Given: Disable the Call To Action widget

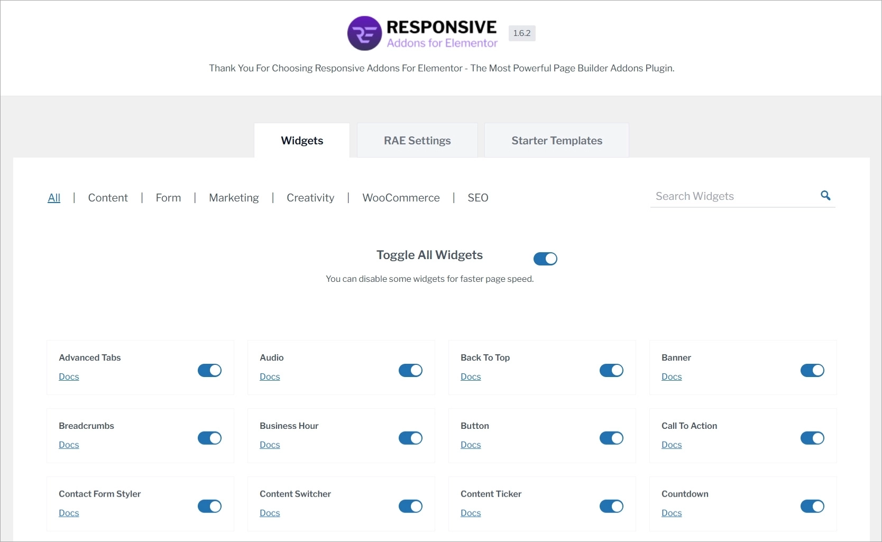Looking at the screenshot, I should click(x=812, y=438).
